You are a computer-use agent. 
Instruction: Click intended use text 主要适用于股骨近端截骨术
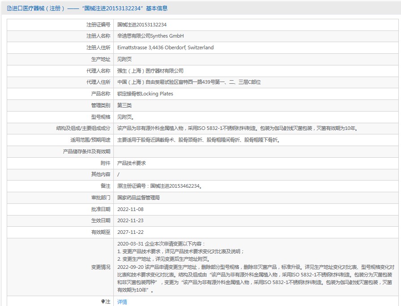[199, 140]
